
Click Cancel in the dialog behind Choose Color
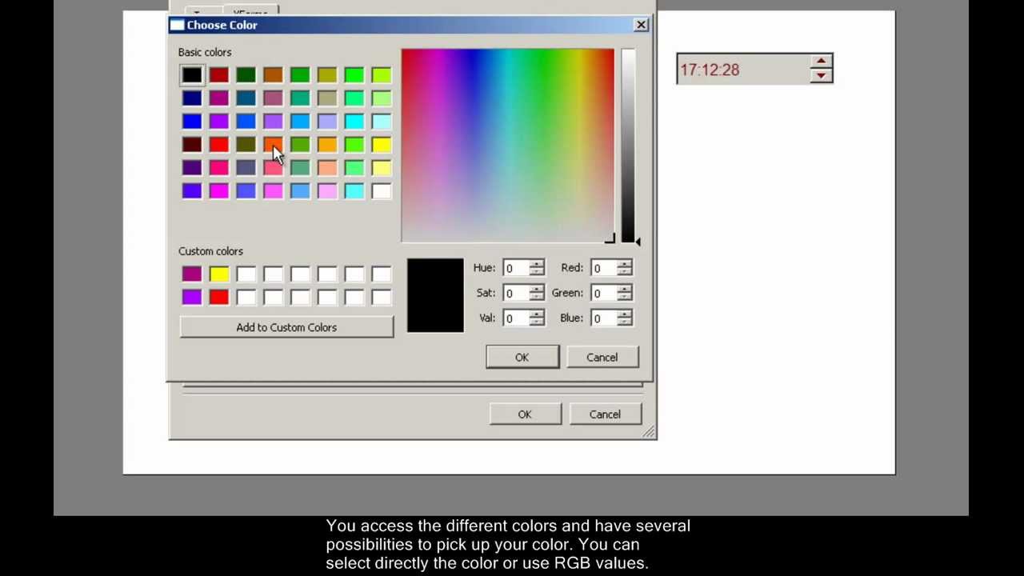click(x=605, y=414)
